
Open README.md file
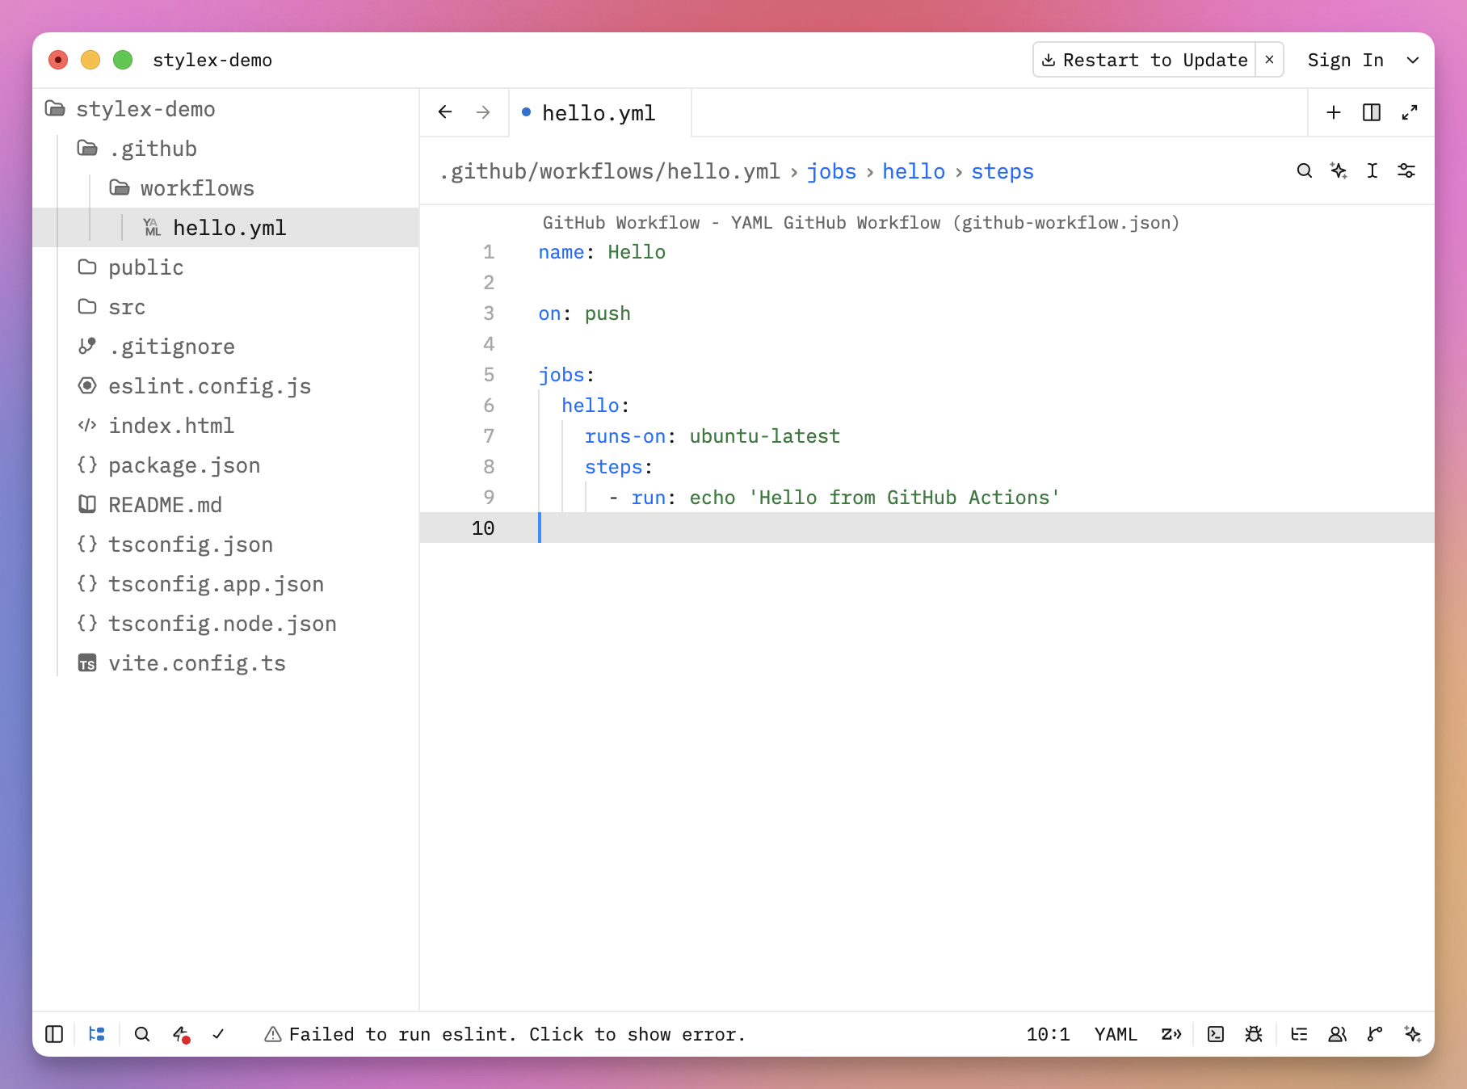(x=226, y=505)
